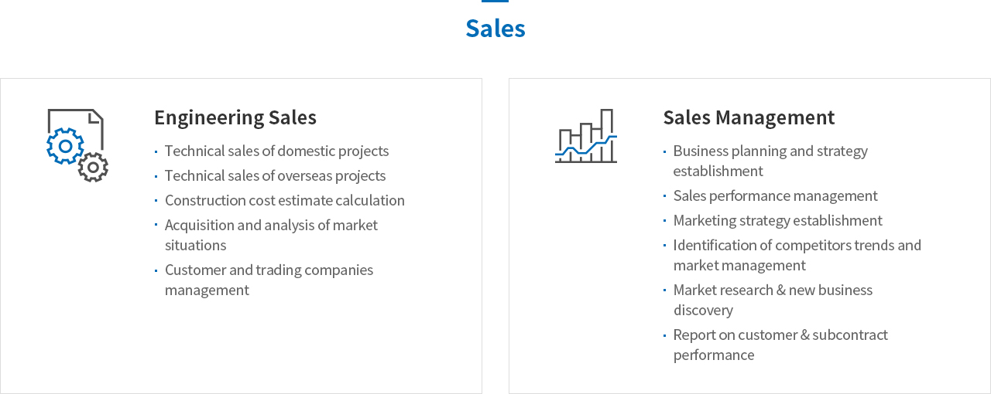Click the Sales Management bar chart icon
The image size is (991, 394).
click(x=586, y=136)
